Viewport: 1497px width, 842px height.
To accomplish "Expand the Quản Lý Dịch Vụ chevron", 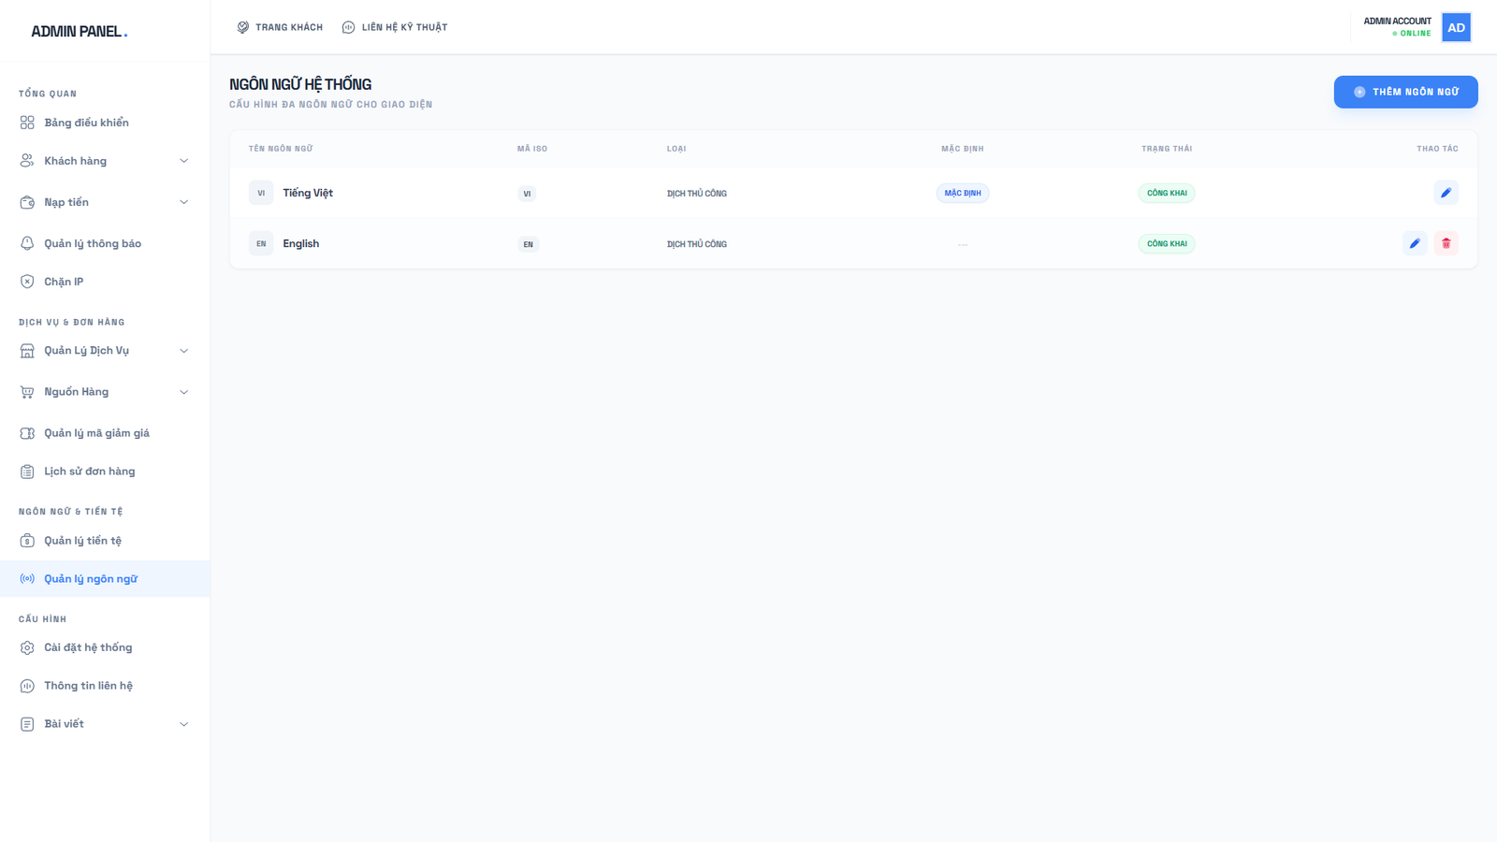I will [x=183, y=351].
